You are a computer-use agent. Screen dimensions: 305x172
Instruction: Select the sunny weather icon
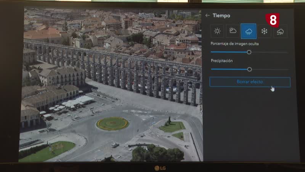click(217, 31)
